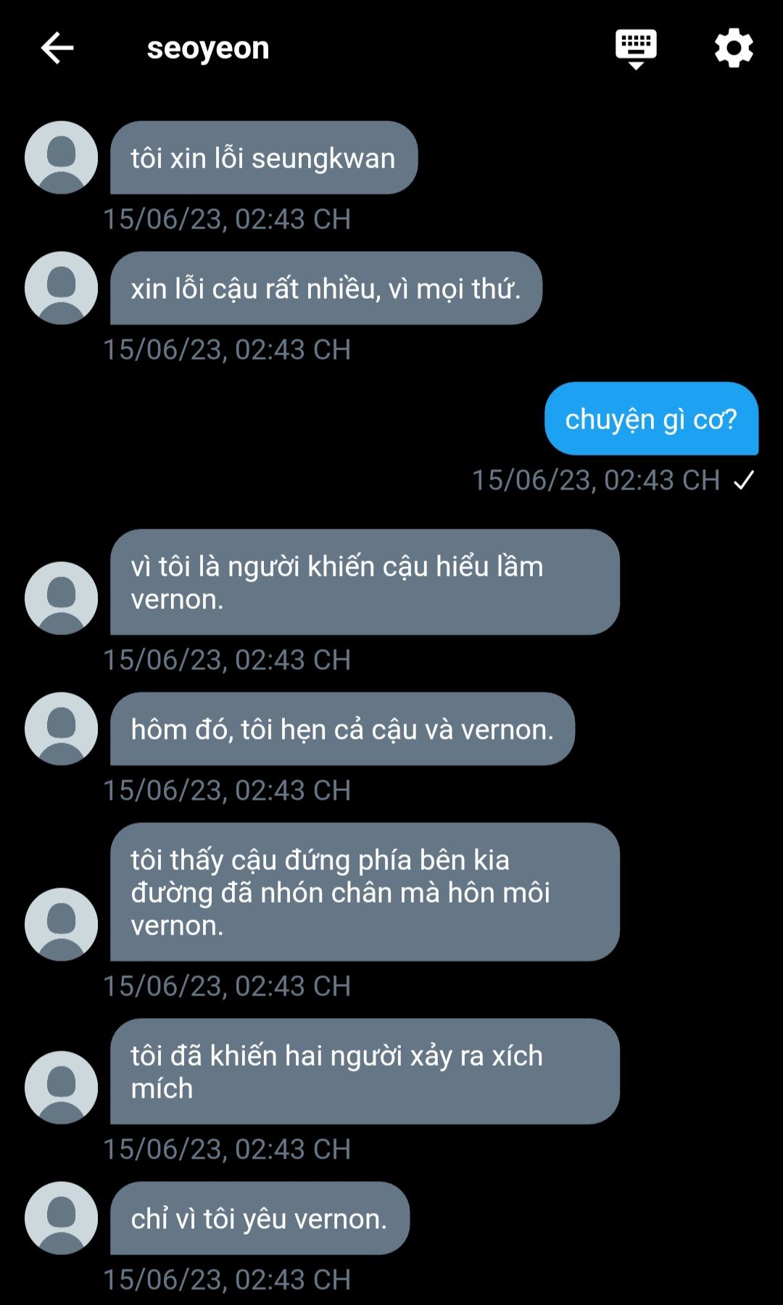Tap the "tôi đã khiến hai người" bubble

pos(365,1072)
